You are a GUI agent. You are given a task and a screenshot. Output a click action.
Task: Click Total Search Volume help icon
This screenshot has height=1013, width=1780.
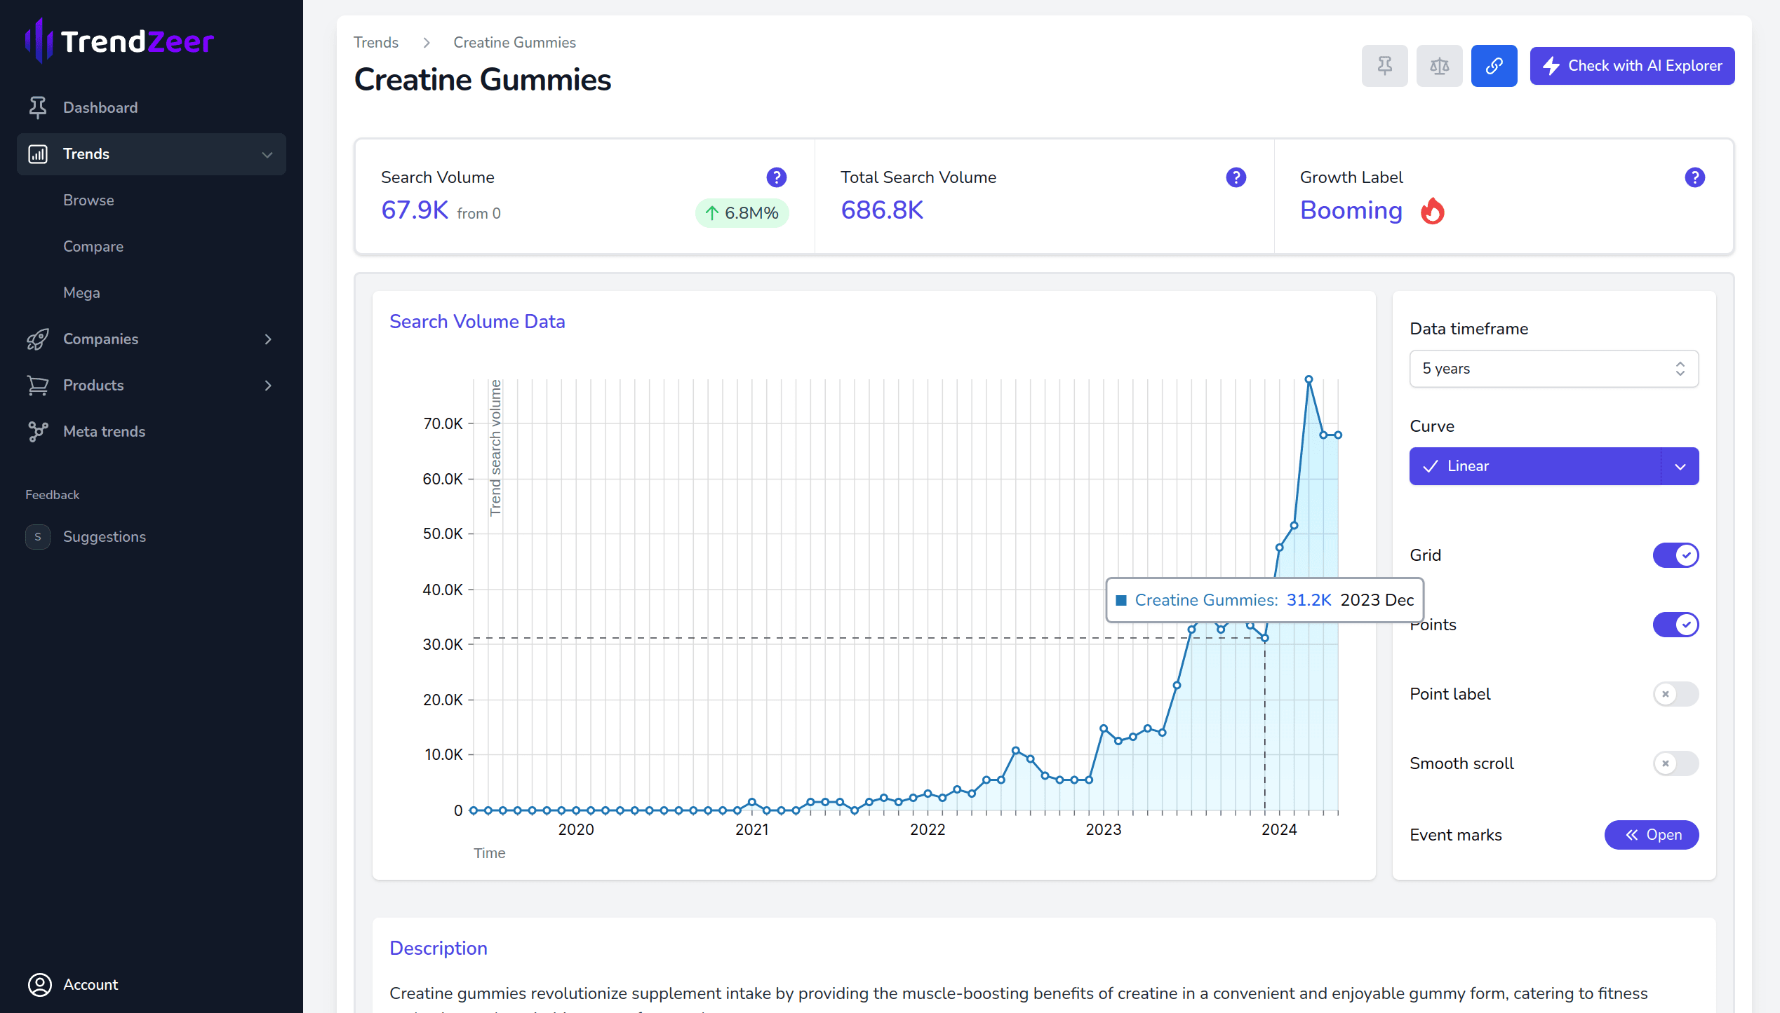pos(1236,177)
